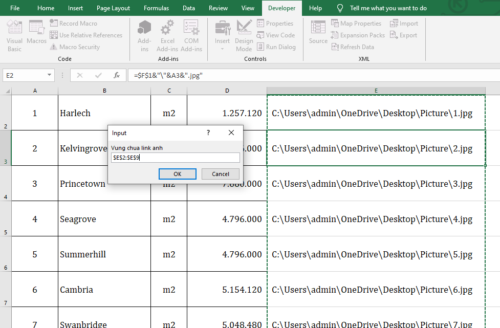Click the Tell me what you want search
Viewport: 500px width, 328px height.
pyautogui.click(x=388, y=8)
